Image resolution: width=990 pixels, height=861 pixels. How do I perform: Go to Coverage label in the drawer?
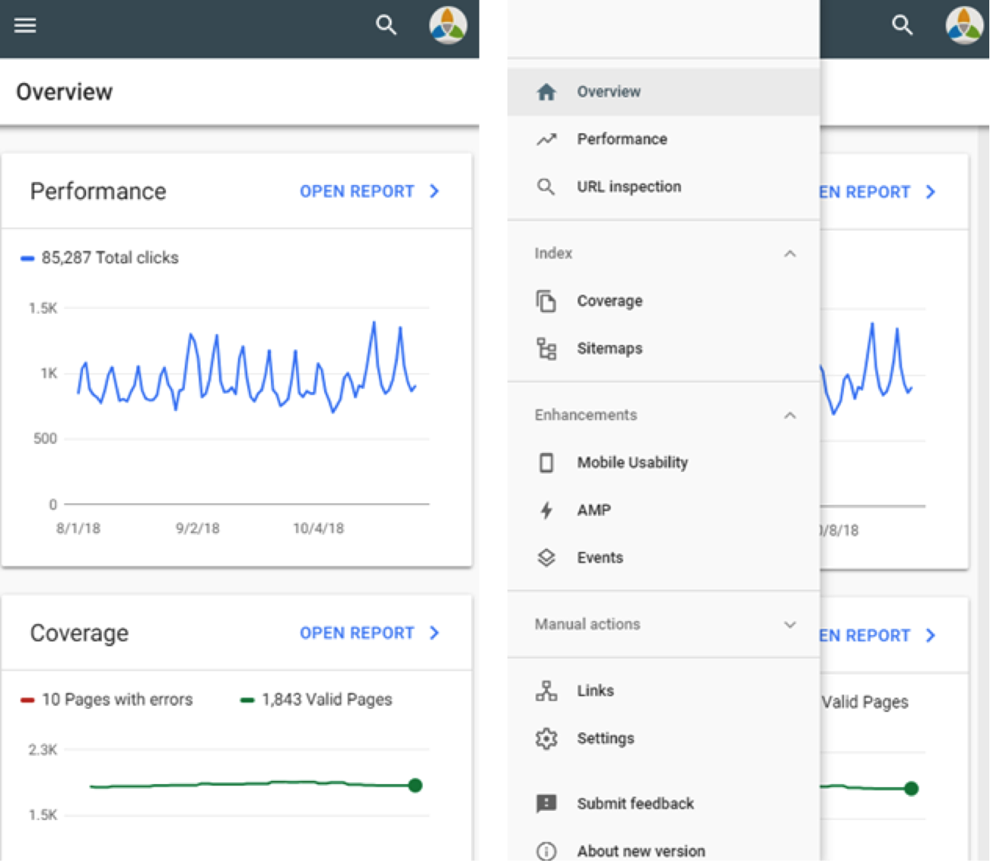[x=610, y=301]
